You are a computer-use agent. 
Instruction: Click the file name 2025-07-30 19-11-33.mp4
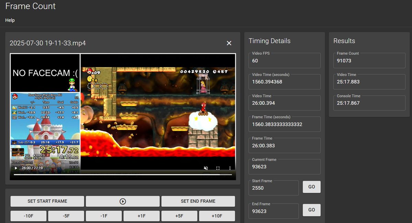coord(48,43)
